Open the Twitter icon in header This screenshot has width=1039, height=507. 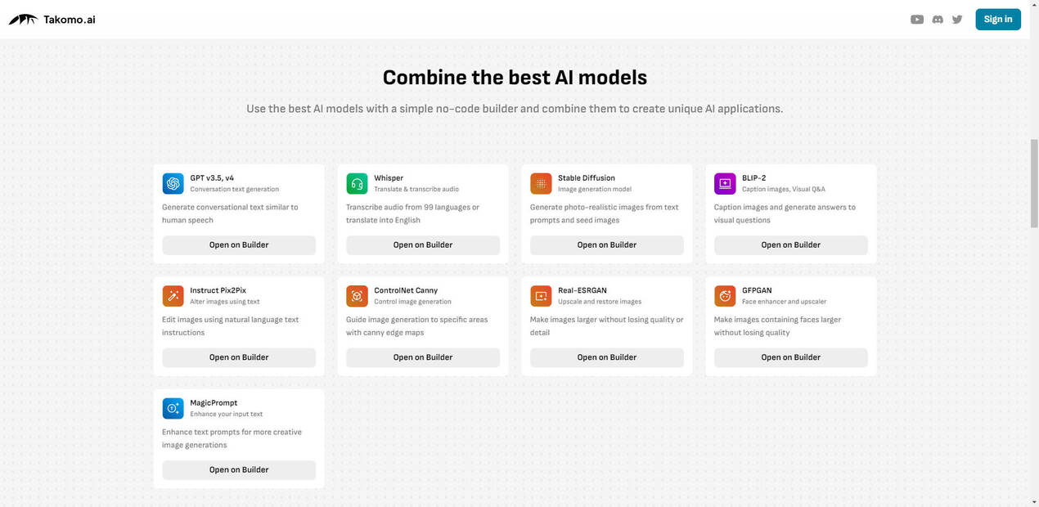point(957,20)
